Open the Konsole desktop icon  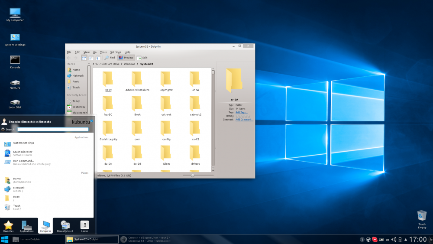pyautogui.click(x=15, y=62)
